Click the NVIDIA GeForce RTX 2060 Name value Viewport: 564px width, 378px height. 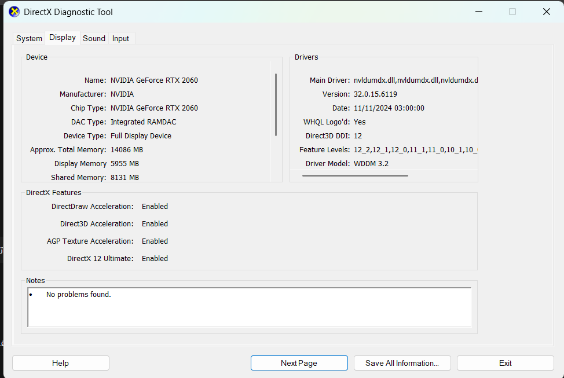point(154,80)
